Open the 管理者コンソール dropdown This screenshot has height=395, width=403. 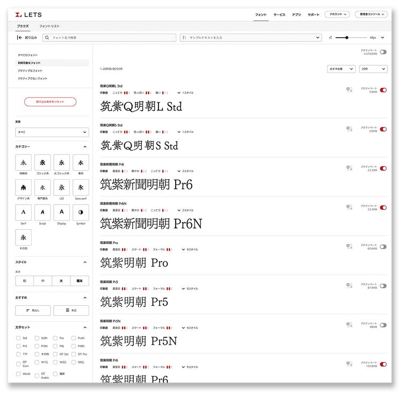[371, 14]
